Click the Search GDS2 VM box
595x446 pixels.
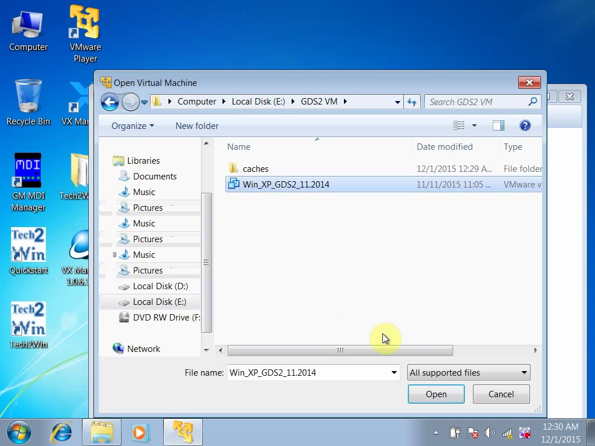[x=482, y=102]
